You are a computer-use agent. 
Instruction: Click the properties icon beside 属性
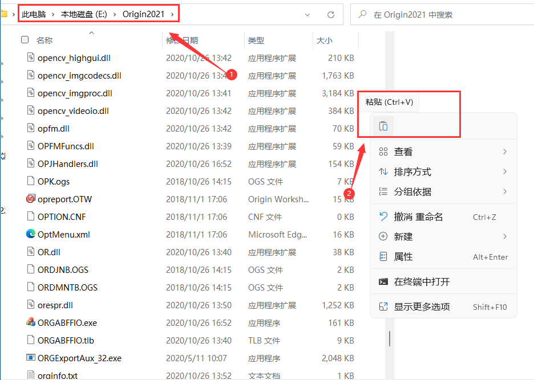(383, 256)
